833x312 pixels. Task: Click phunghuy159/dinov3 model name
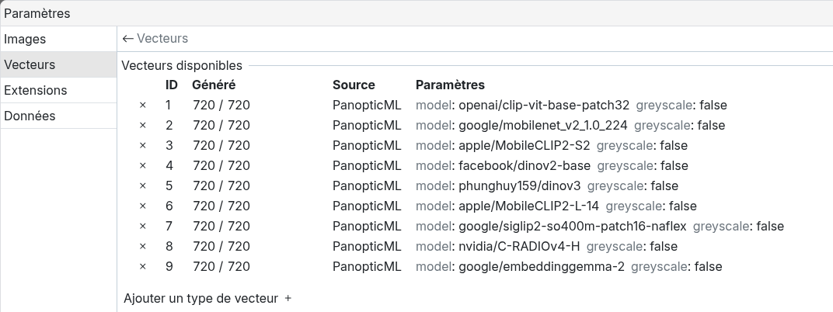pos(520,186)
